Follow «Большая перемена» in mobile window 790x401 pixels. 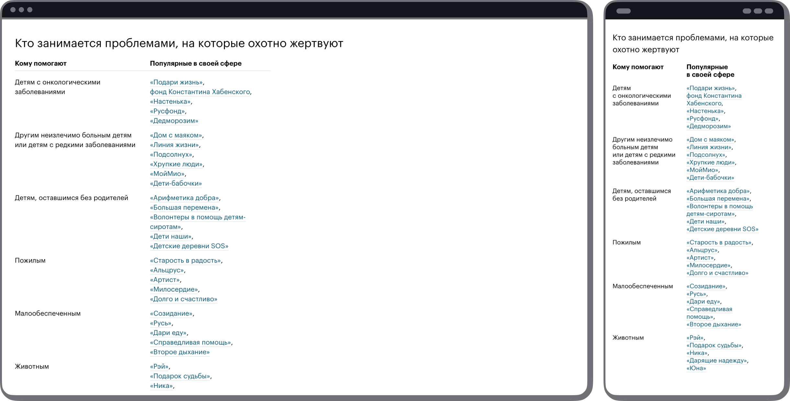click(x=718, y=199)
